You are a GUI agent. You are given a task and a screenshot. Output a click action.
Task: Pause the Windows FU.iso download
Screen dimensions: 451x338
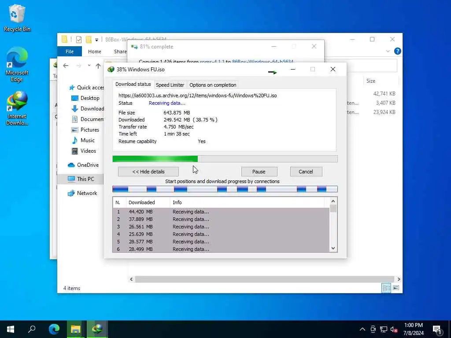[259, 172]
